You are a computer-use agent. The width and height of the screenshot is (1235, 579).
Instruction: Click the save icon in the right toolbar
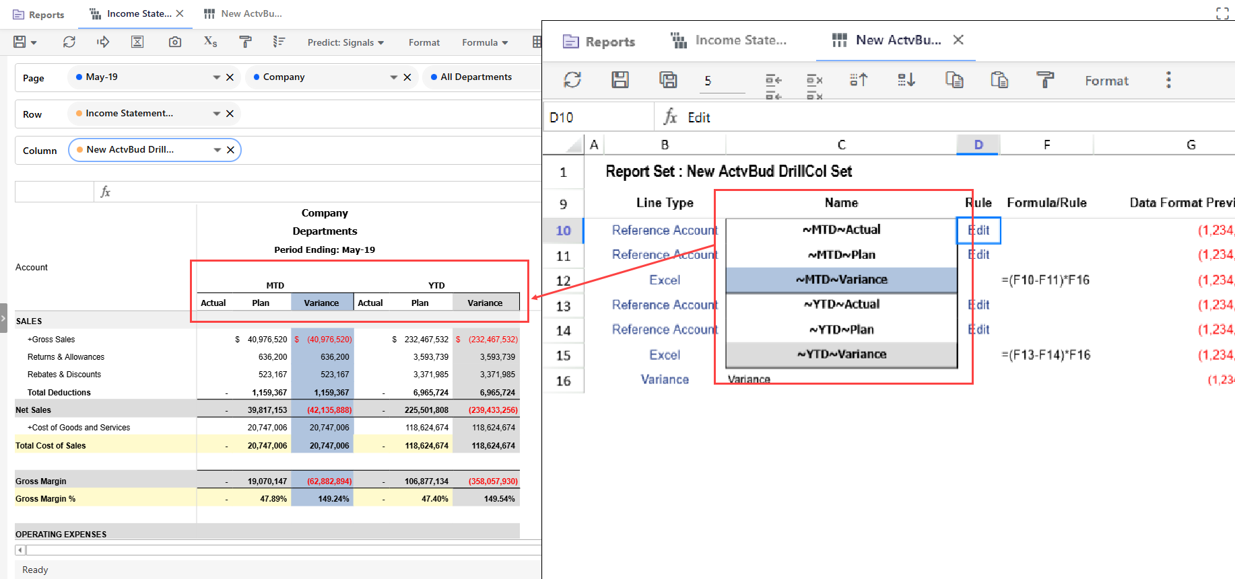coord(620,80)
